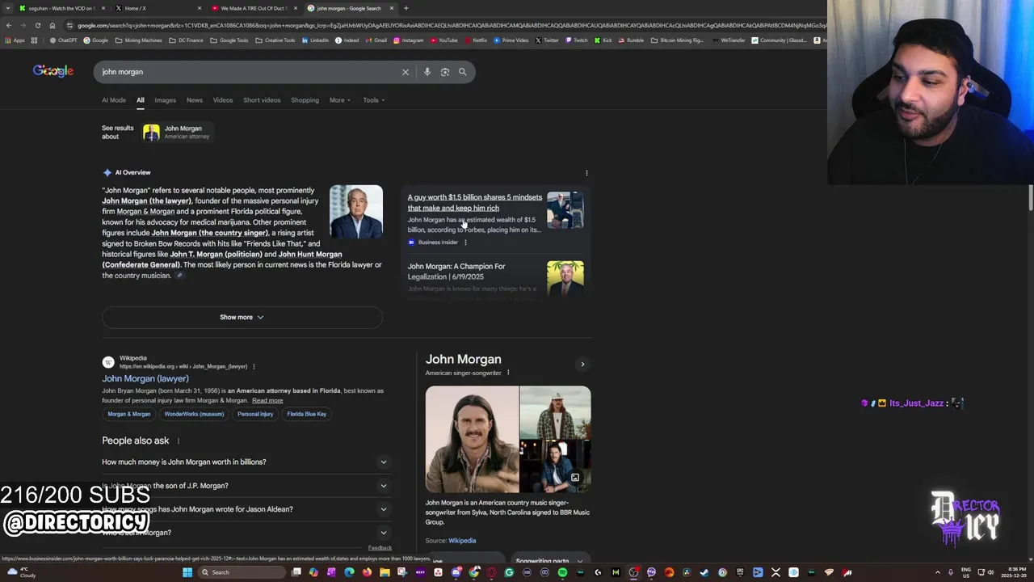Click the magnifier search submit icon
The image size is (1034, 582).
[x=463, y=72]
